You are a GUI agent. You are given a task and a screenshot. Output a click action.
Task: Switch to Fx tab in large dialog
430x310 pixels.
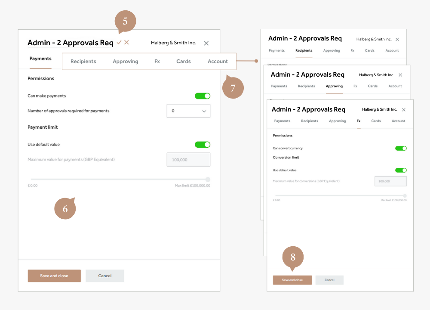click(x=157, y=61)
